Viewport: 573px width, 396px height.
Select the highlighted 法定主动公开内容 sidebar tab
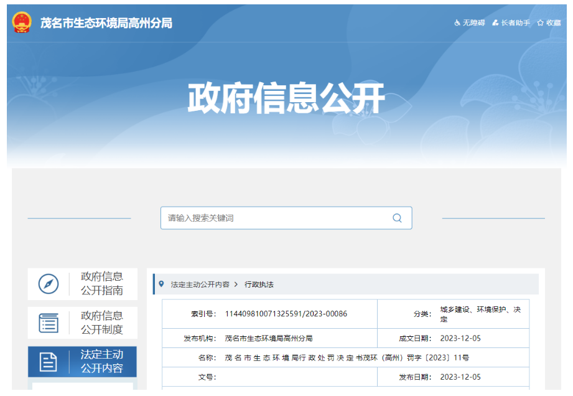tap(101, 362)
